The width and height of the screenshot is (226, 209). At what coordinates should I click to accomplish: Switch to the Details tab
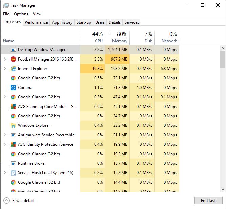point(115,22)
